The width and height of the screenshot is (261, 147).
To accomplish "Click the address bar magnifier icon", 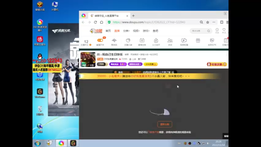I will pos(201,22).
